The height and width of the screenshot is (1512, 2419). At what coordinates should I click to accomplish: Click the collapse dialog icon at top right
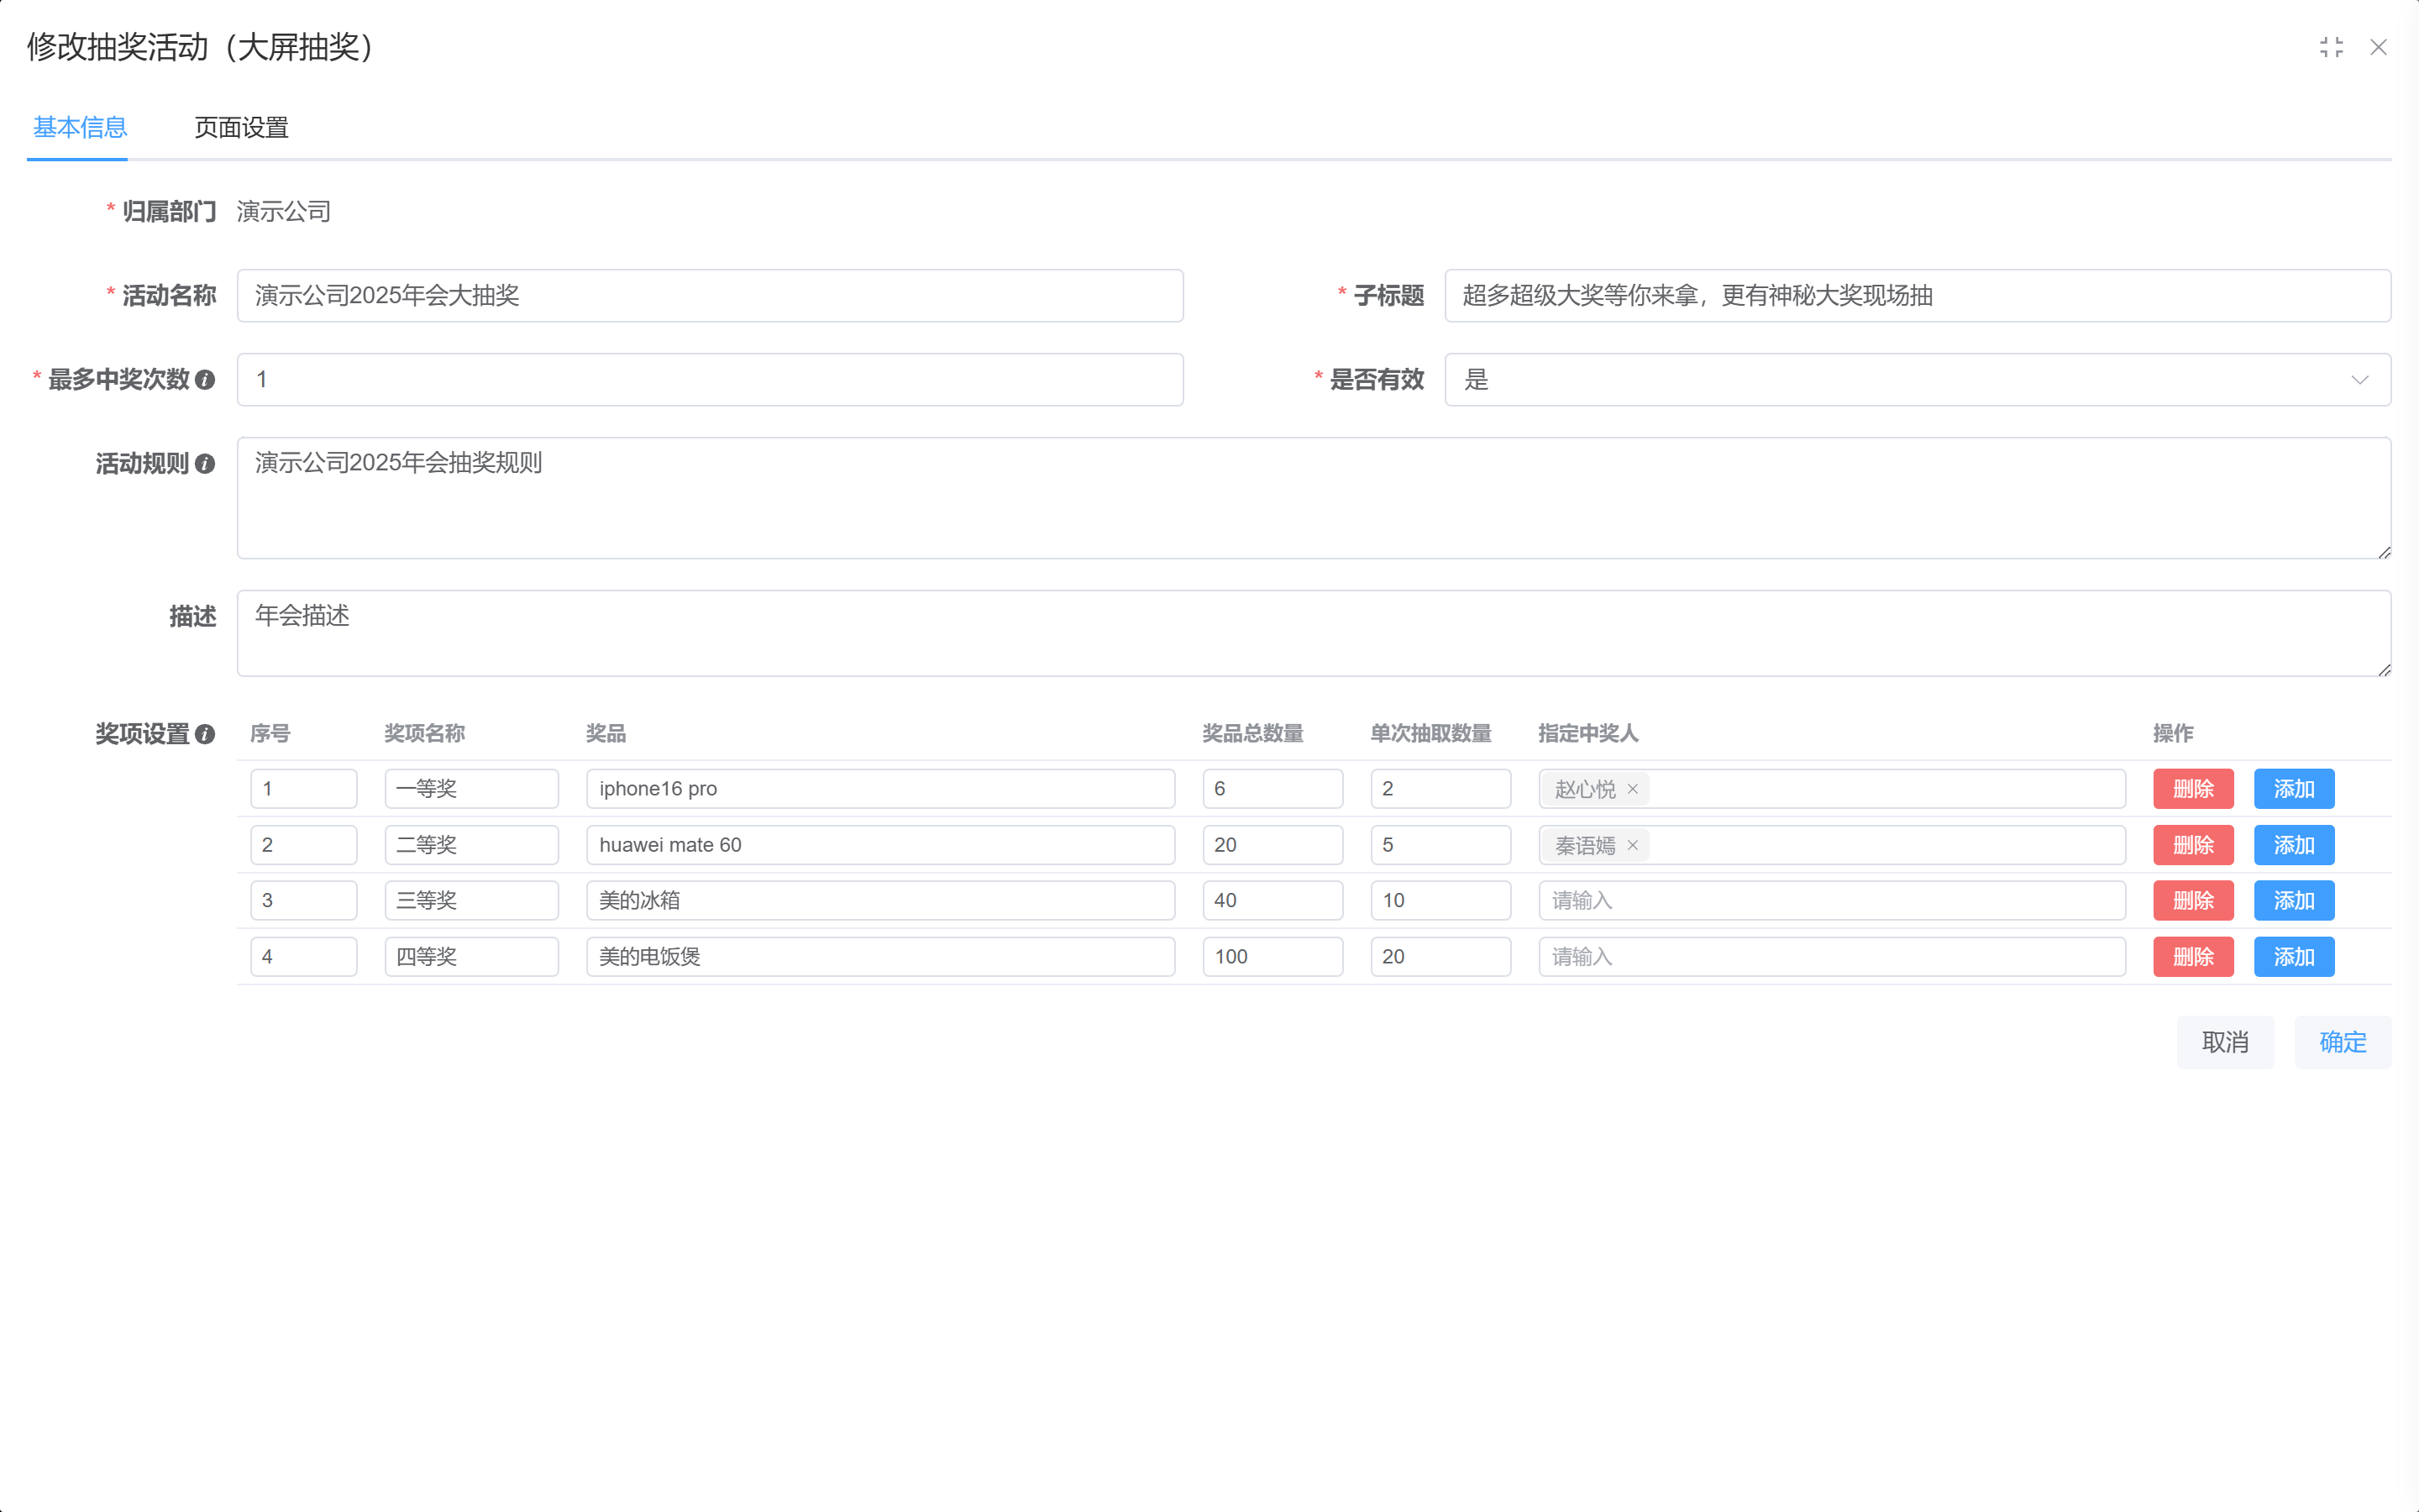click(2333, 47)
